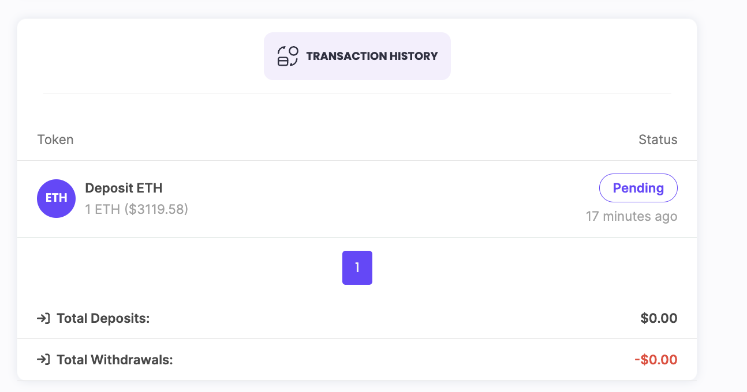Screen dimensions: 747x392
Task: Open the Transaction History tab
Action: click(357, 56)
